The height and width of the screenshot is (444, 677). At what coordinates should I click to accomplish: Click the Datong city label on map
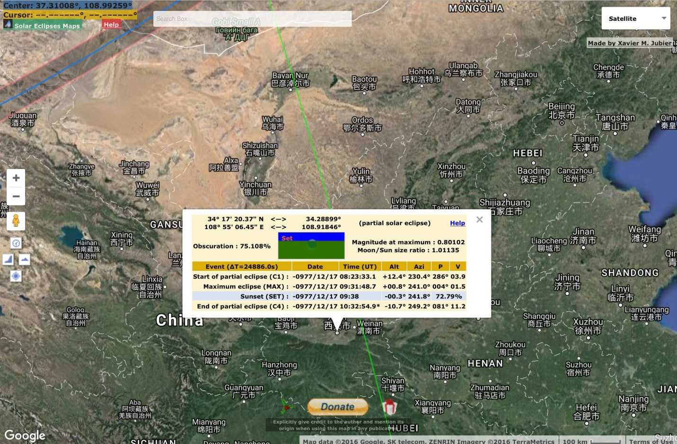coord(468,106)
